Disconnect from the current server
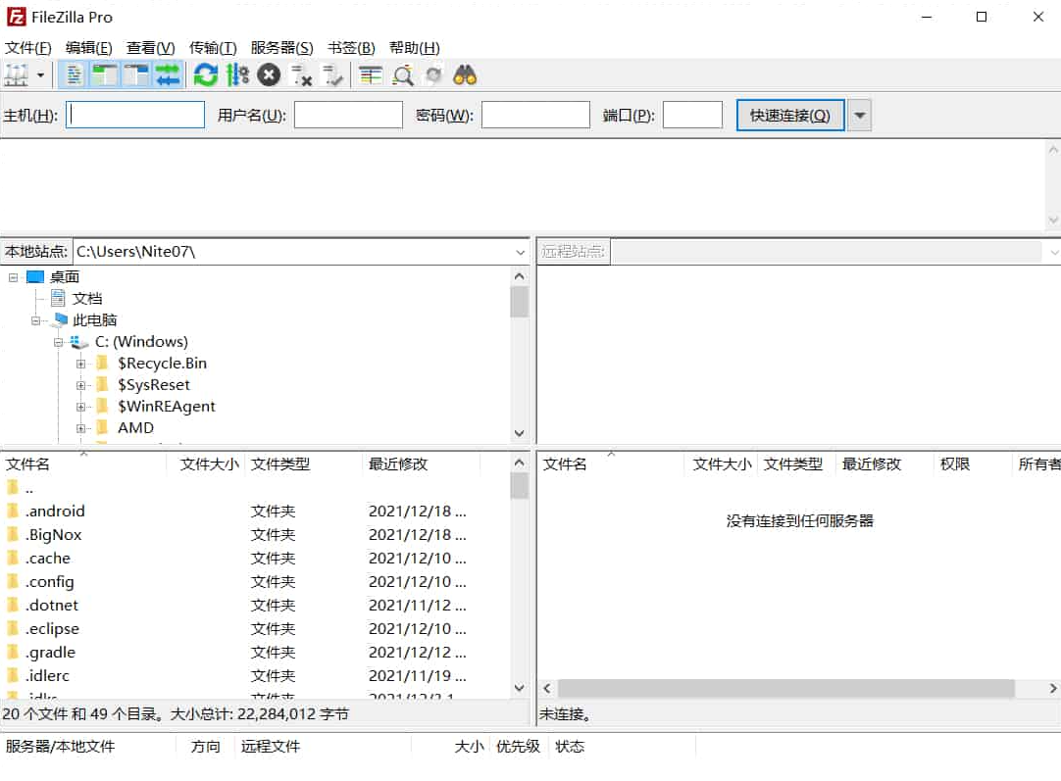Image resolution: width=1061 pixels, height=781 pixels. tap(300, 75)
